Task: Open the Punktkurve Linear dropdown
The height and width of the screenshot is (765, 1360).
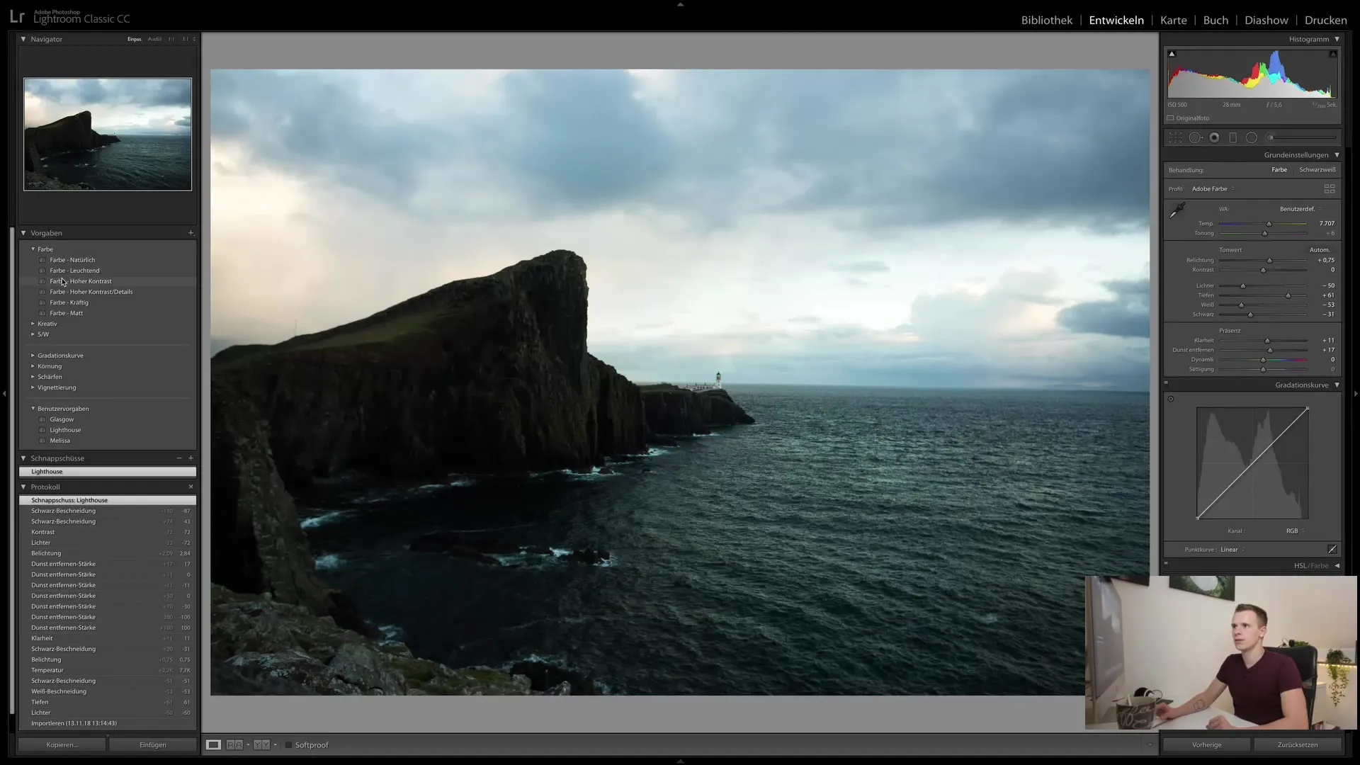Action: coord(1232,550)
